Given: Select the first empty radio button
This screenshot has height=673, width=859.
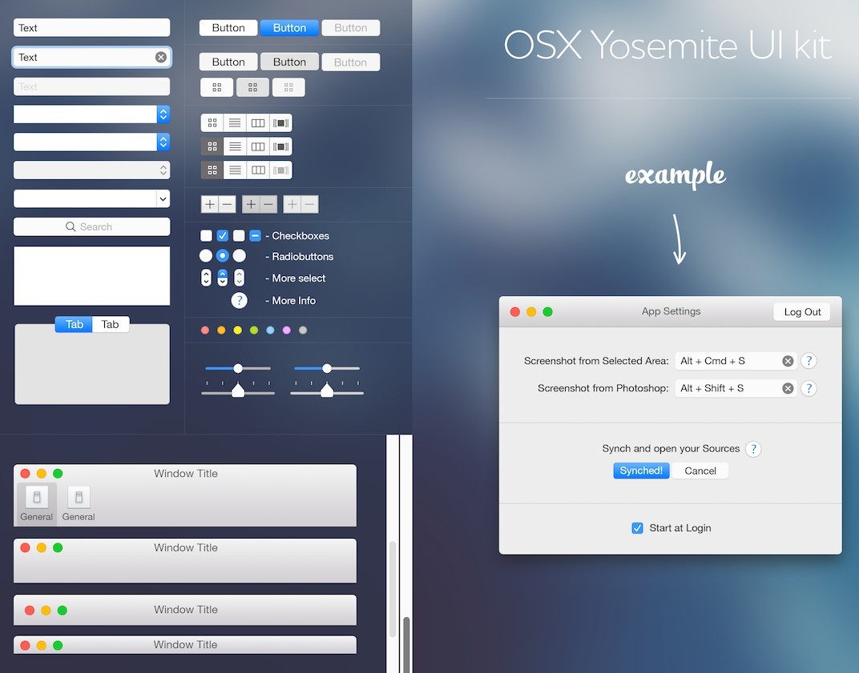Looking at the screenshot, I should click(206, 255).
